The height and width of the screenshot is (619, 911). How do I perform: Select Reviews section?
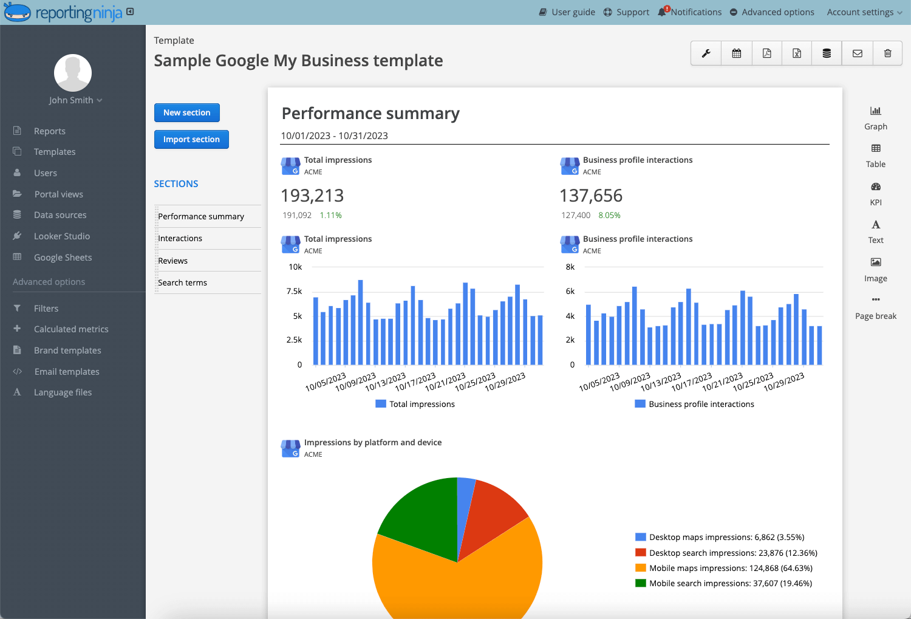pos(208,261)
